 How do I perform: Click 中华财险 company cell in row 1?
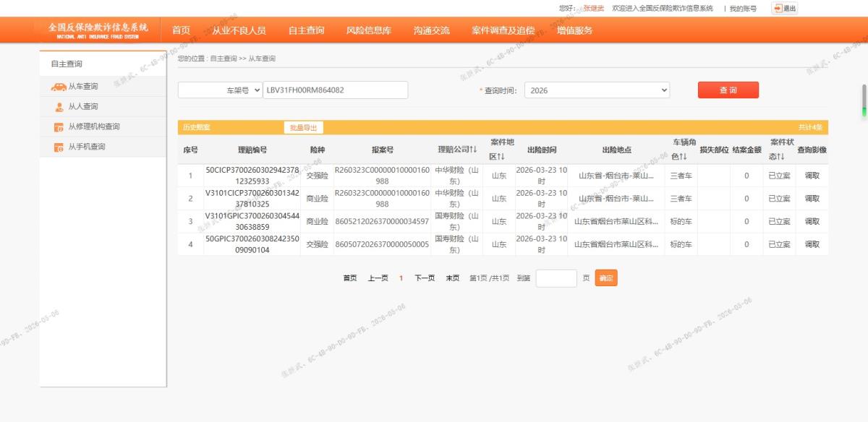point(457,176)
